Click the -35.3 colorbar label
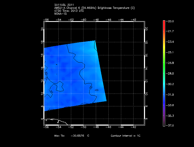The image size is (194, 147). tap(170, 116)
